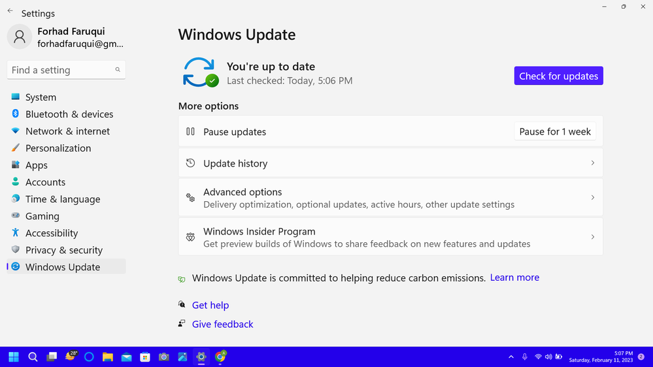Click the Pause for 1 week button
Viewport: 653px width, 367px height.
coord(555,131)
